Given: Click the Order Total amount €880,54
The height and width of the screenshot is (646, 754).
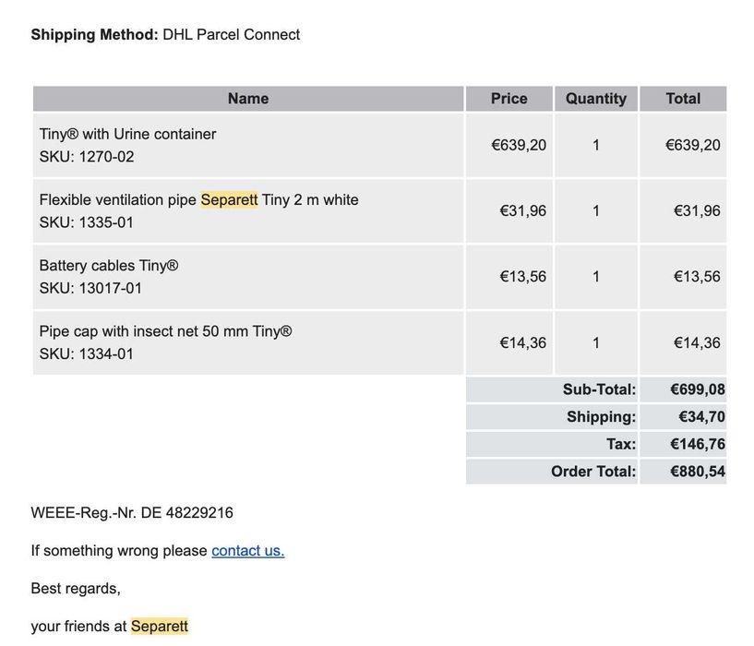Looking at the screenshot, I should (697, 472).
